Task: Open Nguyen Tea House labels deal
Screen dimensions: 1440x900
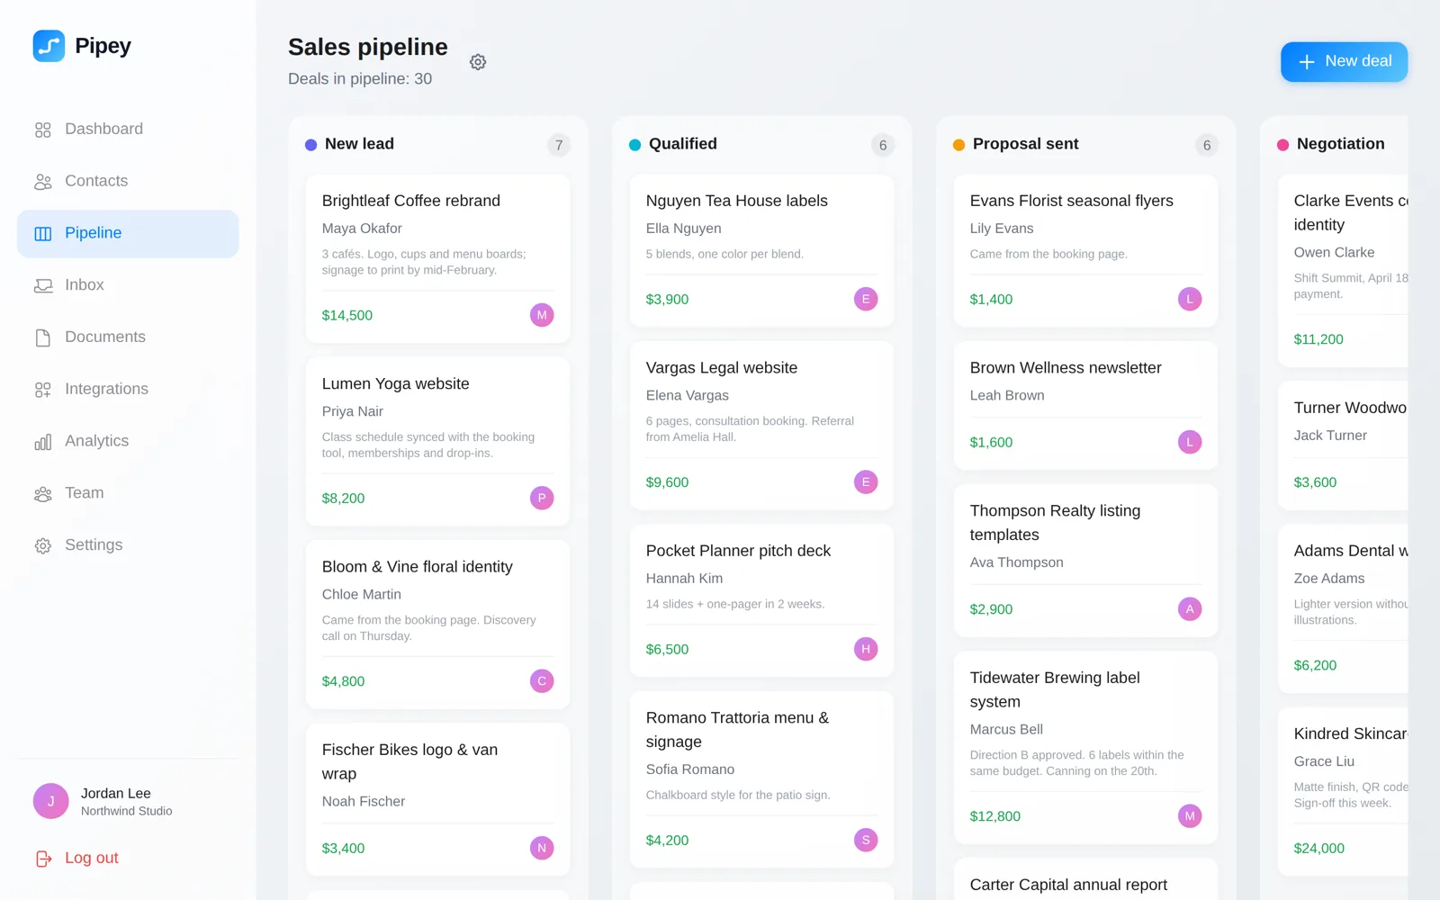Action: coord(761,251)
